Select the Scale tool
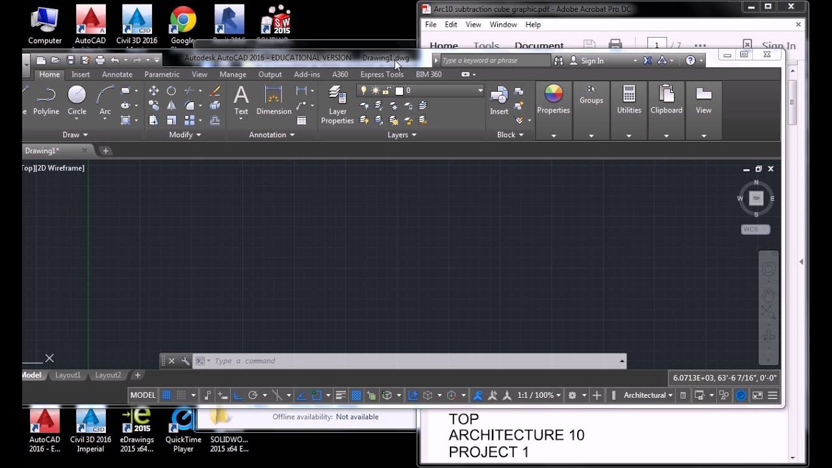 coord(171,120)
